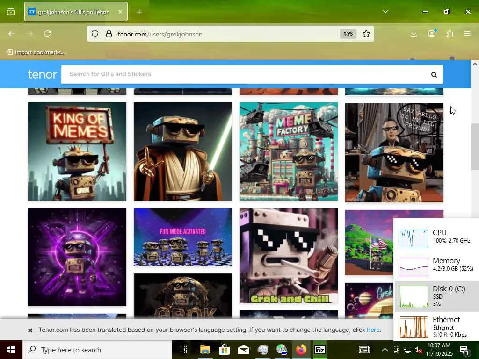The image size is (479, 359).
Task: Open a new tab with plus button
Action: pos(139,12)
